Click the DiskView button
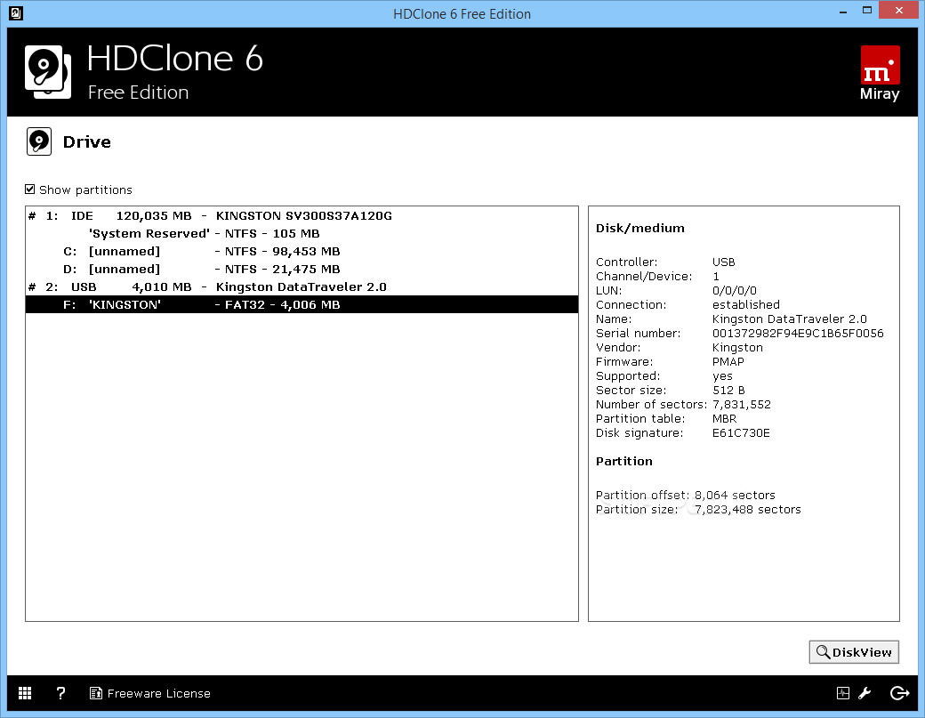The image size is (925, 718). [854, 652]
